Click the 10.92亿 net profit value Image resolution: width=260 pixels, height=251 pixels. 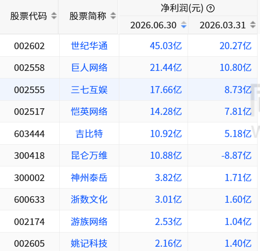coord(166,134)
